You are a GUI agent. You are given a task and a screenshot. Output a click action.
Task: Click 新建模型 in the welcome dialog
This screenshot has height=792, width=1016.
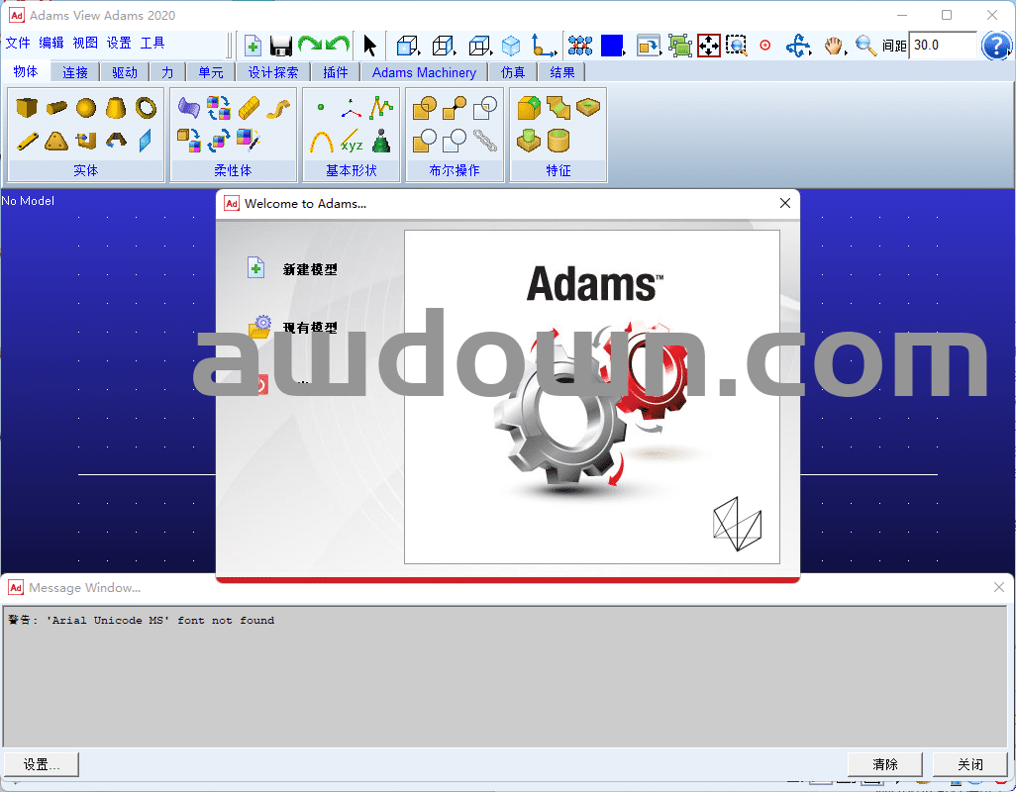pos(310,269)
